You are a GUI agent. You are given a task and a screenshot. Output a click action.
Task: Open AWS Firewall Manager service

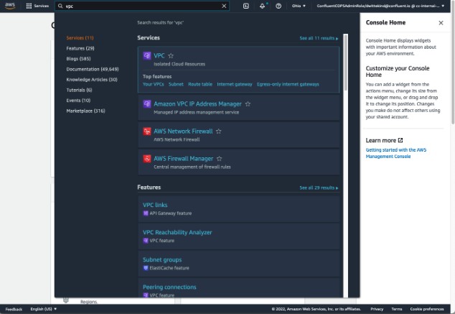point(184,159)
